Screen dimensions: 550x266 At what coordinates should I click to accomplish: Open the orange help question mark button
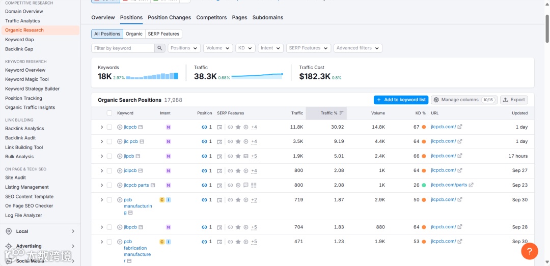(x=530, y=251)
